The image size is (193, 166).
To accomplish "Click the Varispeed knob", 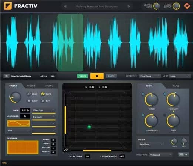I will coord(152,121).
